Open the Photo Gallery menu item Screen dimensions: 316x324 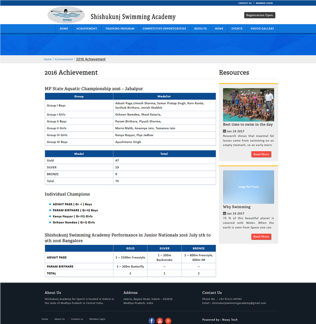pos(262,29)
